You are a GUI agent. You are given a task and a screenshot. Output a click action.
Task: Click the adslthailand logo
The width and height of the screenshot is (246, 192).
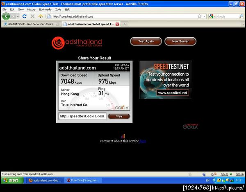click(77, 43)
